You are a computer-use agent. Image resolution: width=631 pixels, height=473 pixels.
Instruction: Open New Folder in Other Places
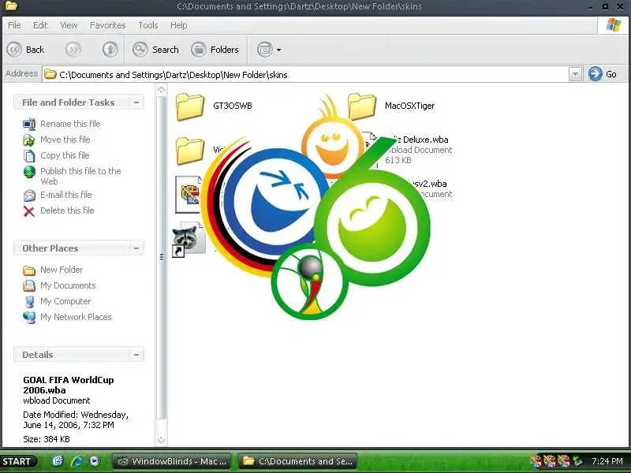[x=62, y=270]
